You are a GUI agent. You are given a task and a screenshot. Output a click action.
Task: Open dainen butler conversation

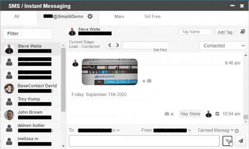[x=31, y=128]
